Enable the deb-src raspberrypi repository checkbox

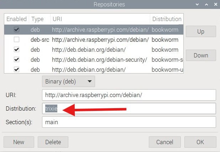[x=16, y=40]
